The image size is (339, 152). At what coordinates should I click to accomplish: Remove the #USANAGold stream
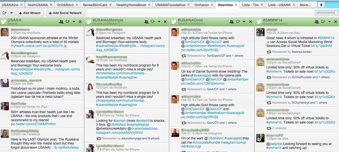(250, 22)
